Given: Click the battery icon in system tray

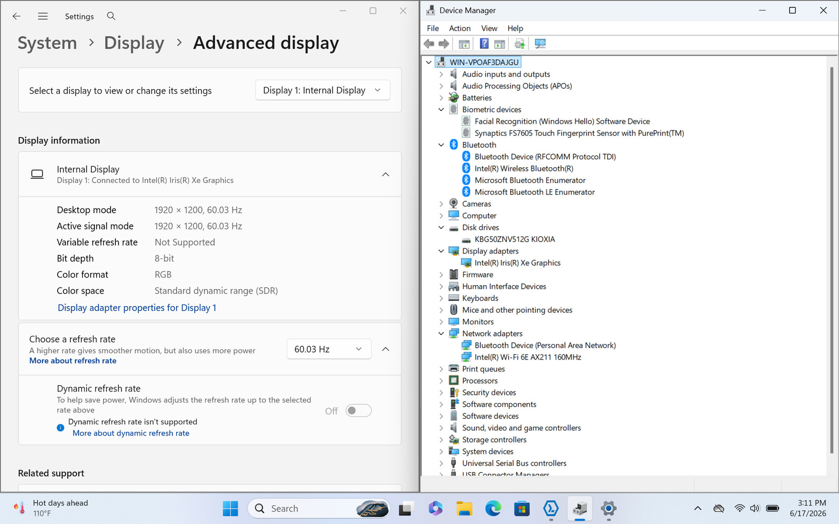Looking at the screenshot, I should pos(772,508).
